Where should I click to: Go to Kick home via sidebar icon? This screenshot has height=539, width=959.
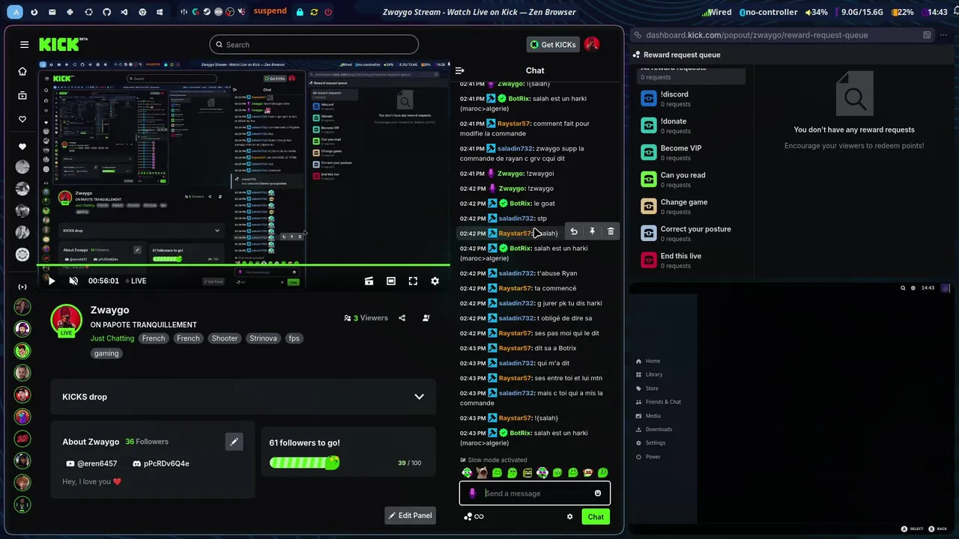tap(22, 72)
